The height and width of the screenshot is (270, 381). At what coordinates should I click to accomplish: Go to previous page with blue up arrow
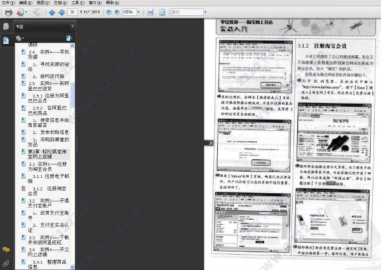click(x=52, y=12)
